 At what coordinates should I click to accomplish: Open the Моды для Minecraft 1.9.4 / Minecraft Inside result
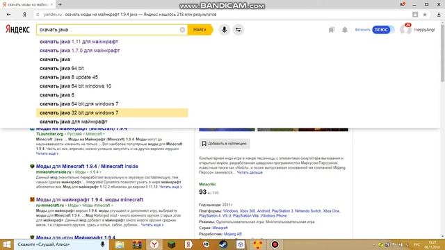[87, 167]
